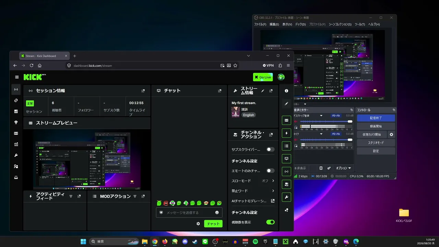Click the lightning bolt icon in right rail
Viewport: 439px width, 247px height.
pyautogui.click(x=286, y=133)
